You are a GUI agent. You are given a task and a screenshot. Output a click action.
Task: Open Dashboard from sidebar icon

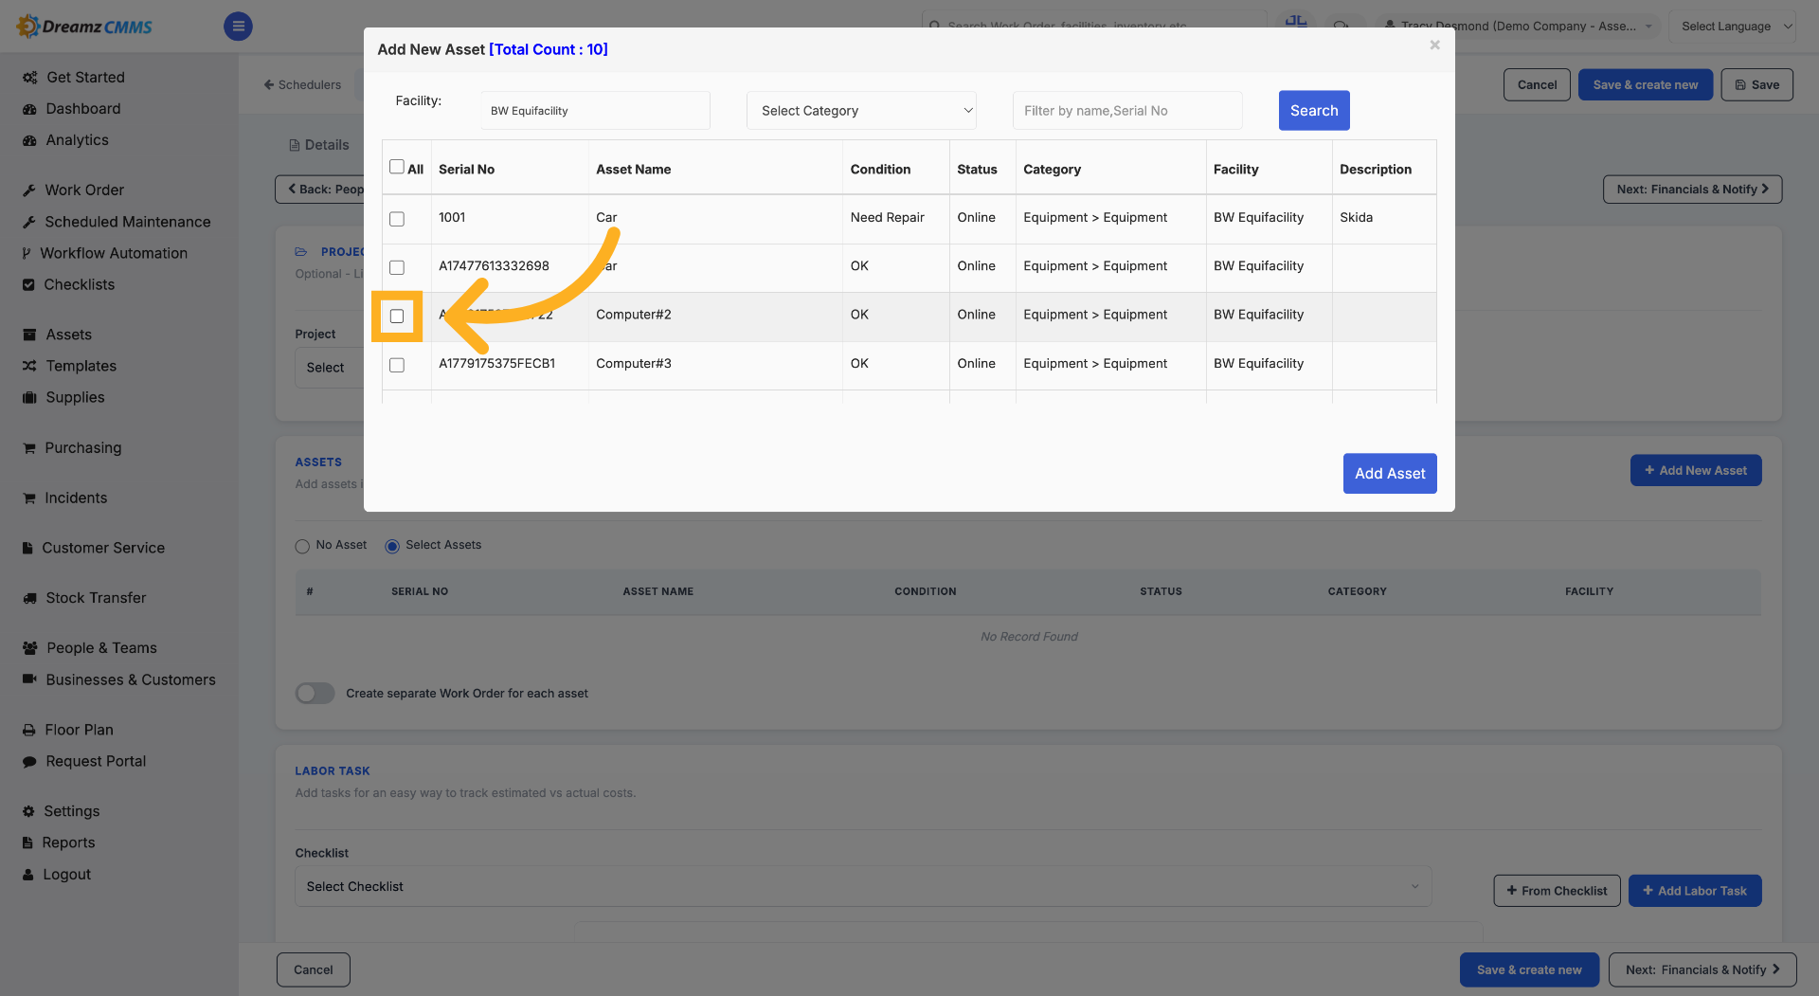(29, 109)
